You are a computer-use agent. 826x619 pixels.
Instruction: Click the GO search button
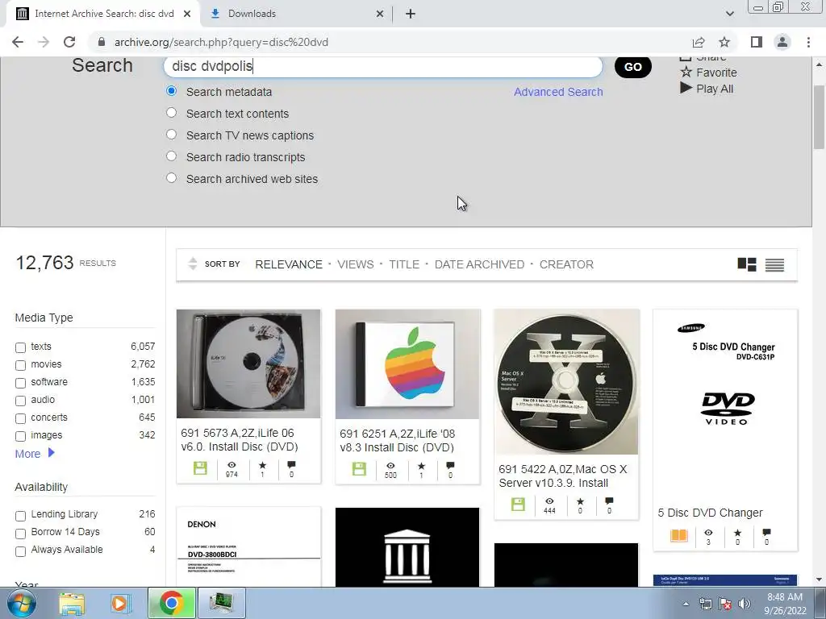pyautogui.click(x=632, y=67)
